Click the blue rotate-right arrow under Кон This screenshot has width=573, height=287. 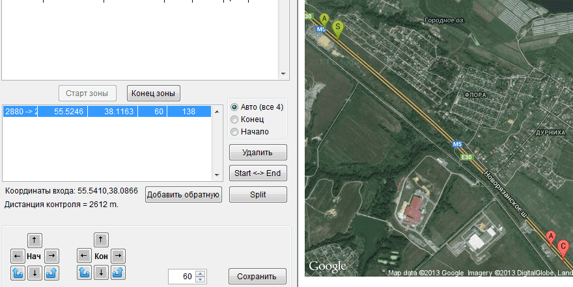click(x=118, y=272)
